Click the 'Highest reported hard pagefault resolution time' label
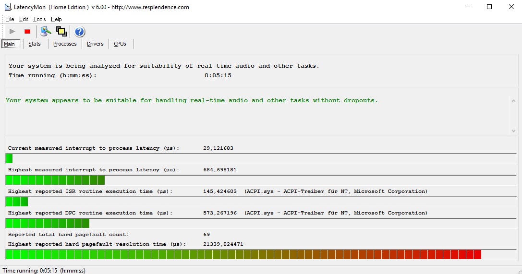This screenshot has height=274, width=522. point(97,244)
